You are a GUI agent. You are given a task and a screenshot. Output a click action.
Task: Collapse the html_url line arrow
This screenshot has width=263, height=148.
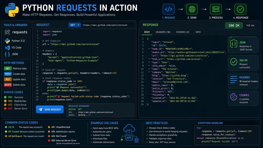click(x=149, y=59)
